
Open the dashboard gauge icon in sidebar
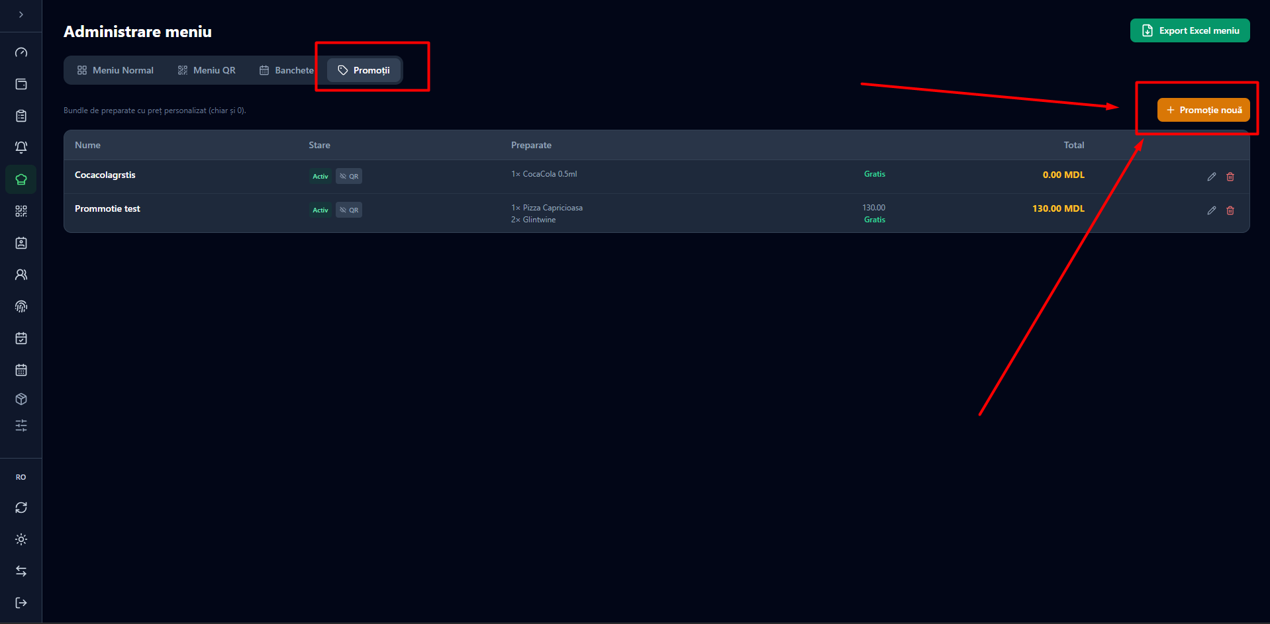pyautogui.click(x=21, y=52)
